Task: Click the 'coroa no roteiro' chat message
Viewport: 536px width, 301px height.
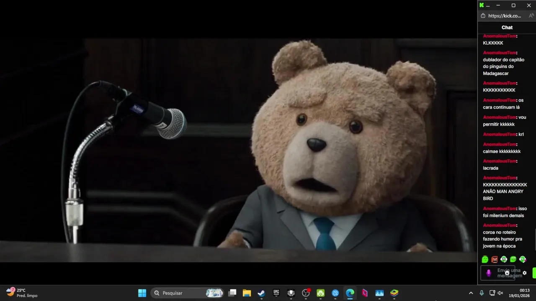Action: click(x=502, y=239)
